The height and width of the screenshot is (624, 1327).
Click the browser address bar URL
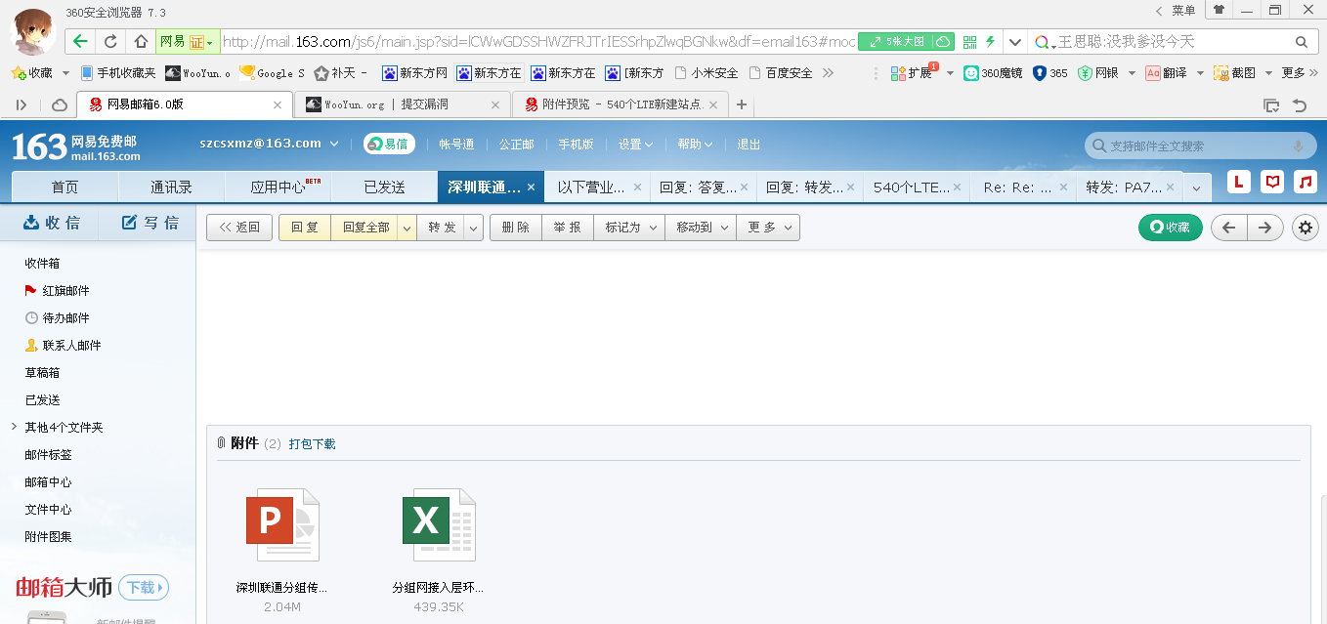(538, 42)
